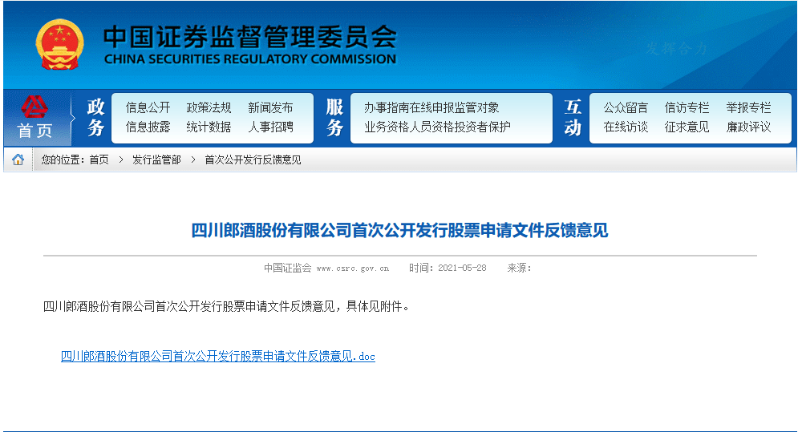Open the 政策法规 menu item

[209, 108]
